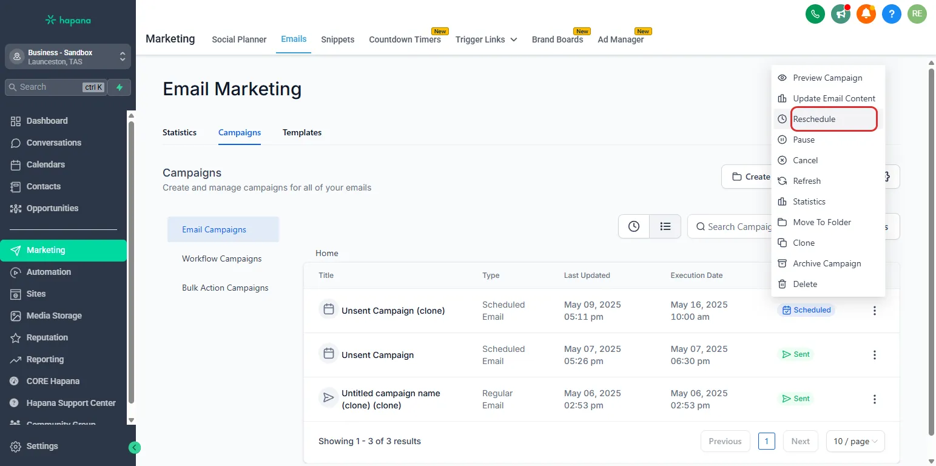The image size is (936, 466).
Task: Go to Automation in the sidebar
Action: (49, 272)
